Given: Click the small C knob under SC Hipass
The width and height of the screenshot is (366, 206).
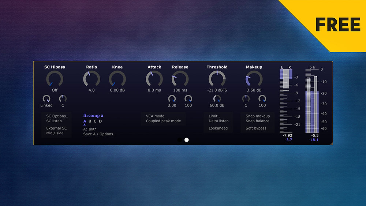Looking at the screenshot, I should pyautogui.click(x=63, y=99).
